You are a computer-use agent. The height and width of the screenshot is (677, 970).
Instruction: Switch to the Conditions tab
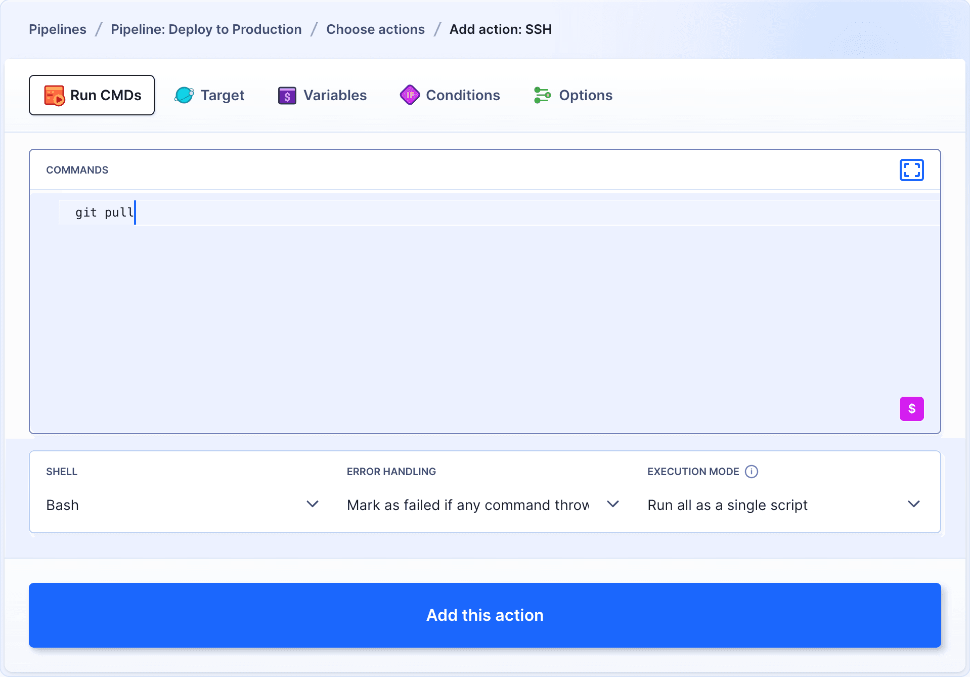[x=450, y=95]
